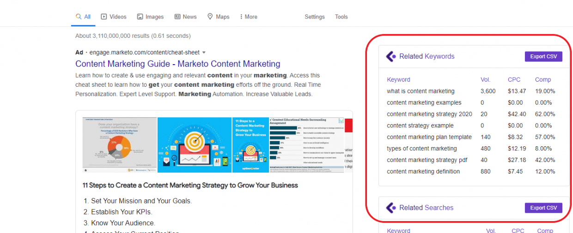Open the More search options menu
The height and width of the screenshot is (233, 573).
pos(249,17)
